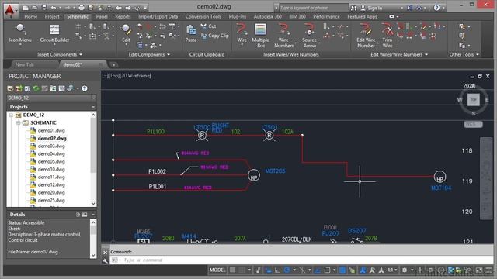The image size is (497, 279).
Task: Open the Help question mark icon
Action: click(436, 8)
